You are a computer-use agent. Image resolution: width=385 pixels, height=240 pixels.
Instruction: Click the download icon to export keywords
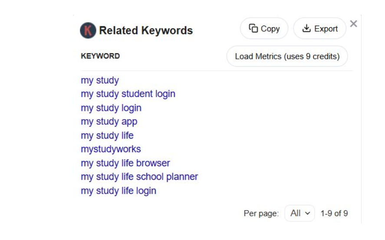click(307, 29)
